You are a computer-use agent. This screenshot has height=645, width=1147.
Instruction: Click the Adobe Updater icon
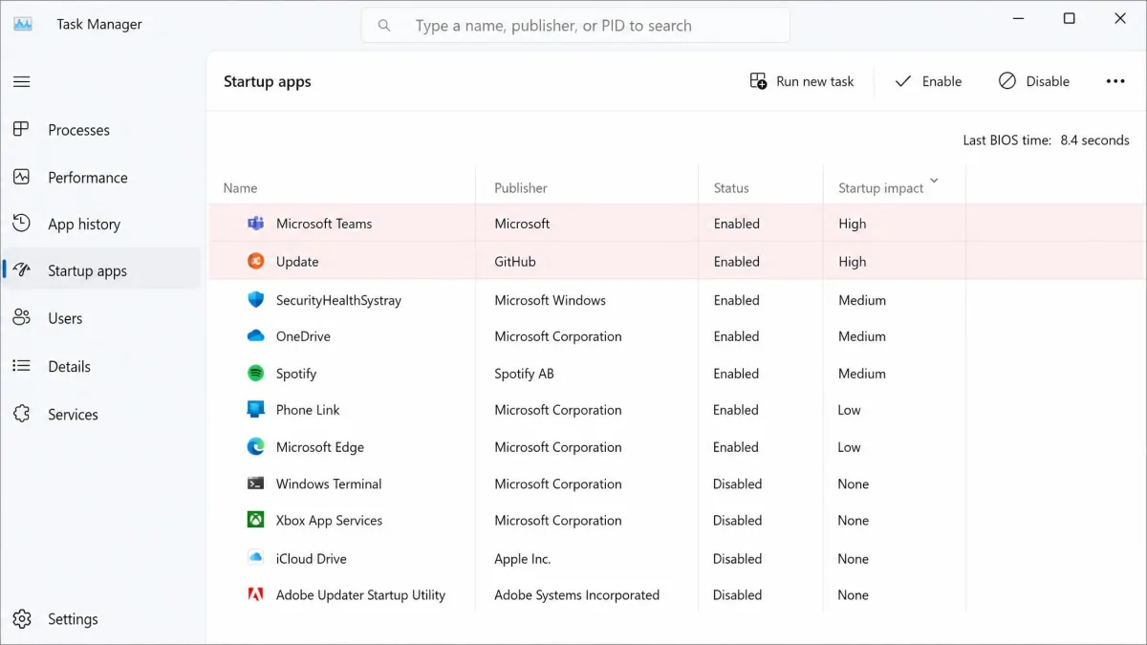pyautogui.click(x=255, y=594)
